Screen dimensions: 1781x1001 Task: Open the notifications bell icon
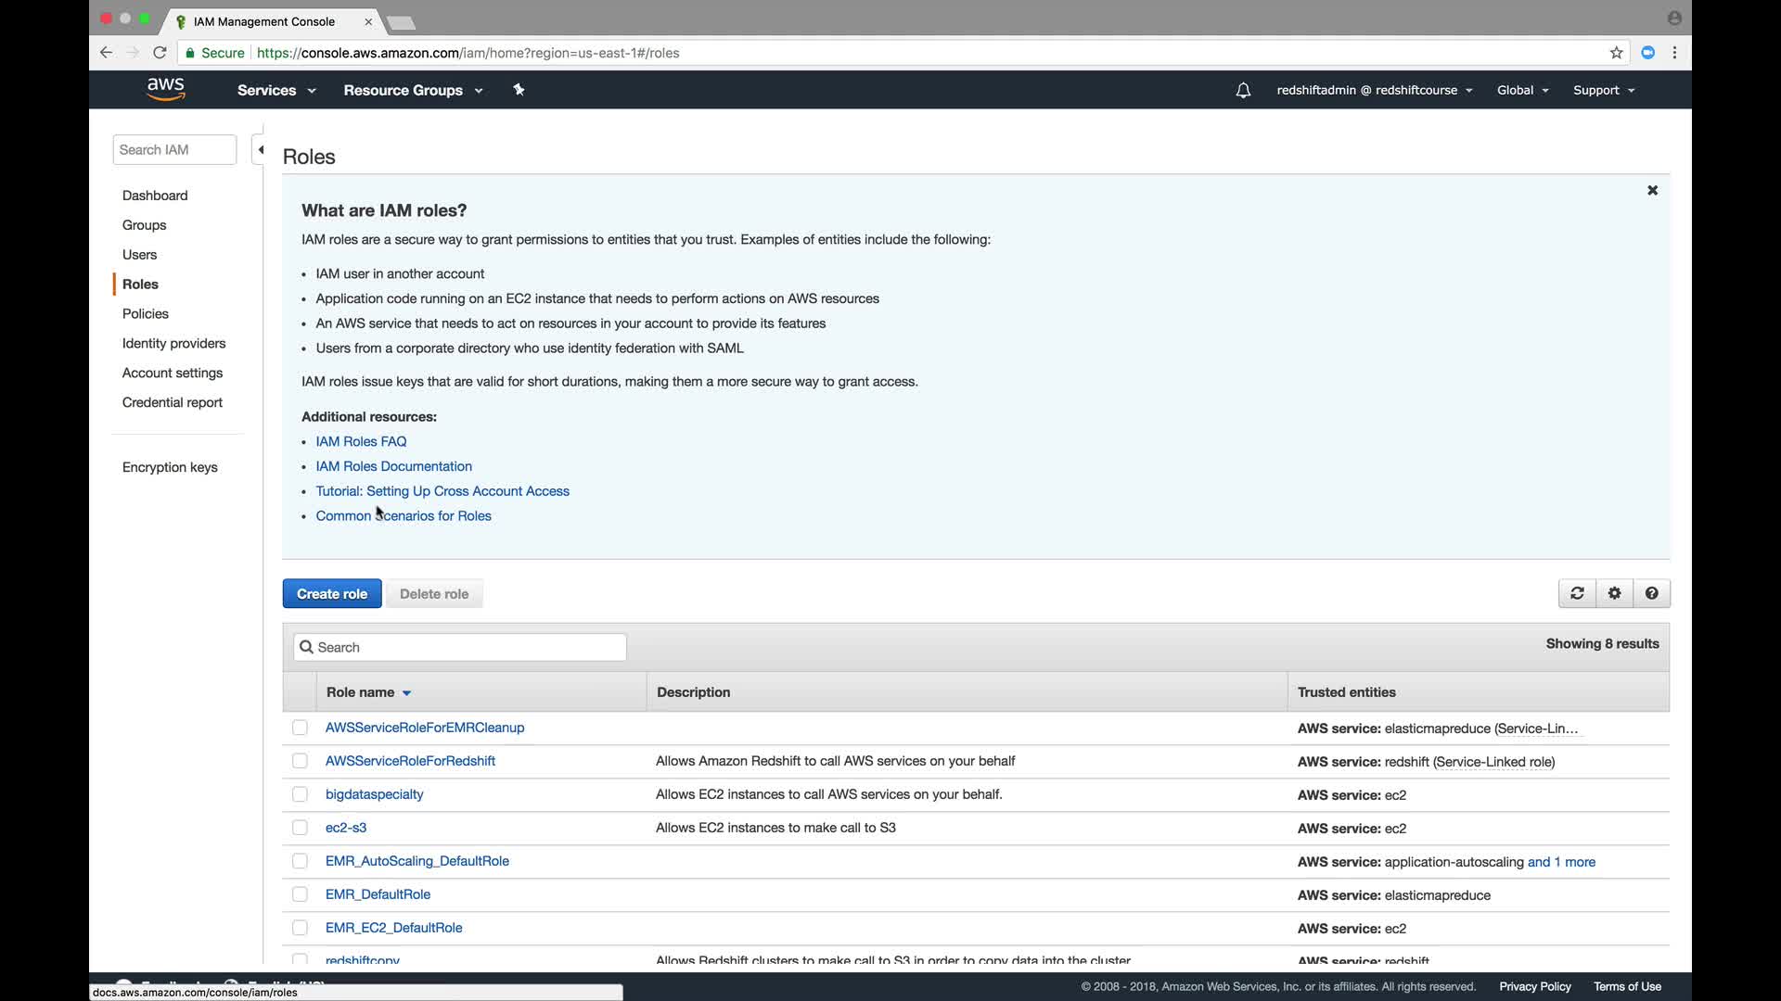1243,90
